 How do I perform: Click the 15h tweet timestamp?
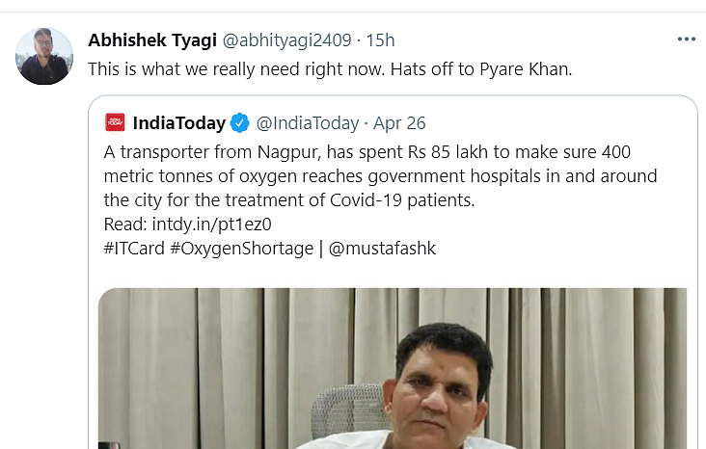(380, 40)
